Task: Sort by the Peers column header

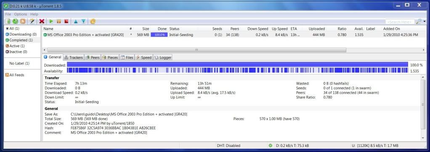Action: (235, 28)
